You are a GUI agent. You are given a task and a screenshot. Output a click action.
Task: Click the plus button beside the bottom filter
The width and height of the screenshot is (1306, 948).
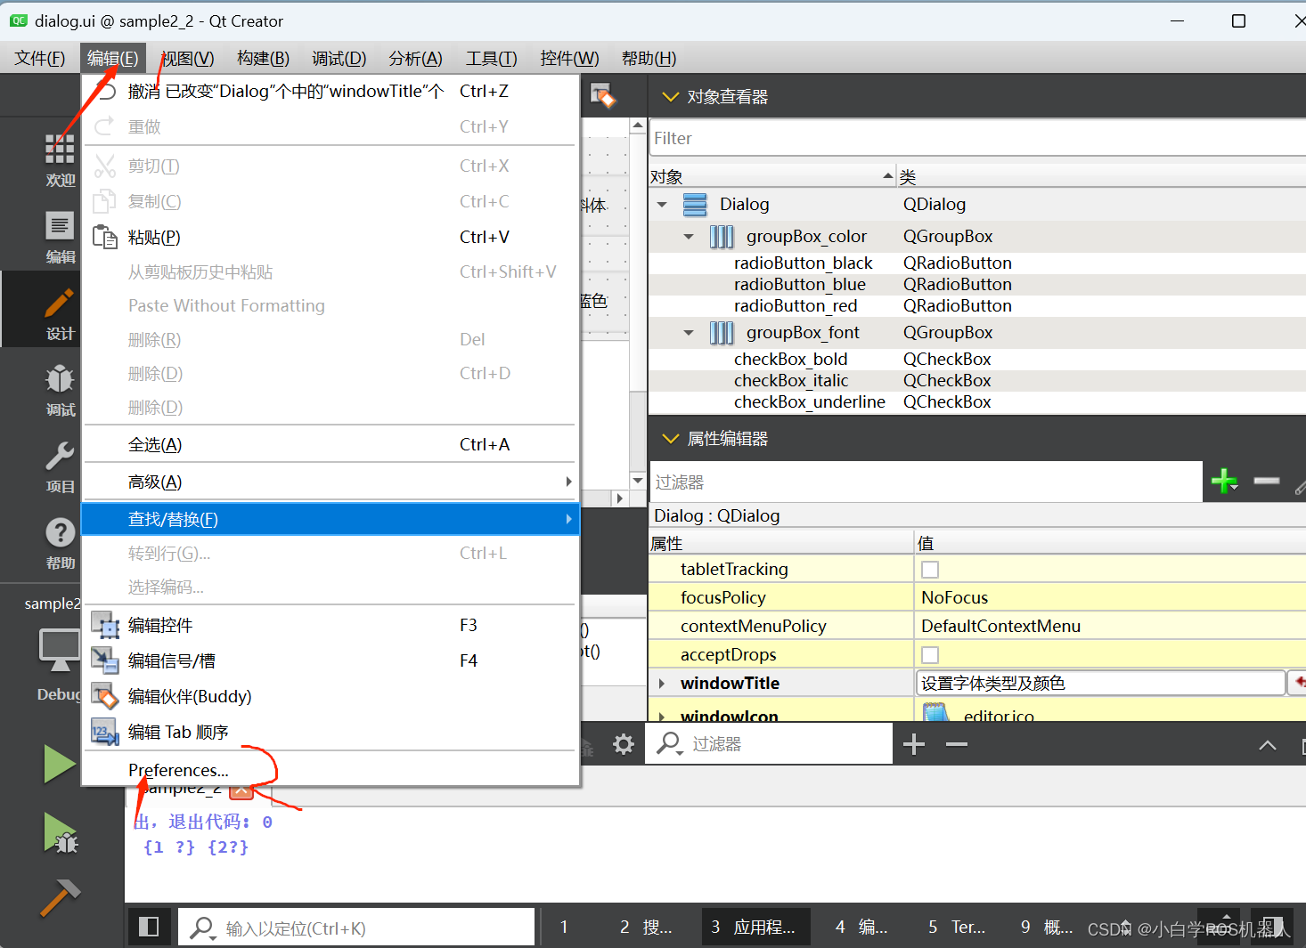coord(914,744)
